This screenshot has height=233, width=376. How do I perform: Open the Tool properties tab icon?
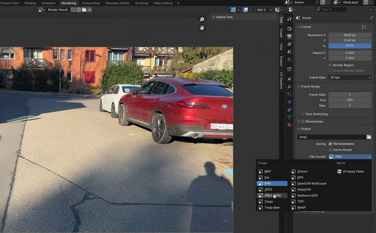click(x=290, y=19)
